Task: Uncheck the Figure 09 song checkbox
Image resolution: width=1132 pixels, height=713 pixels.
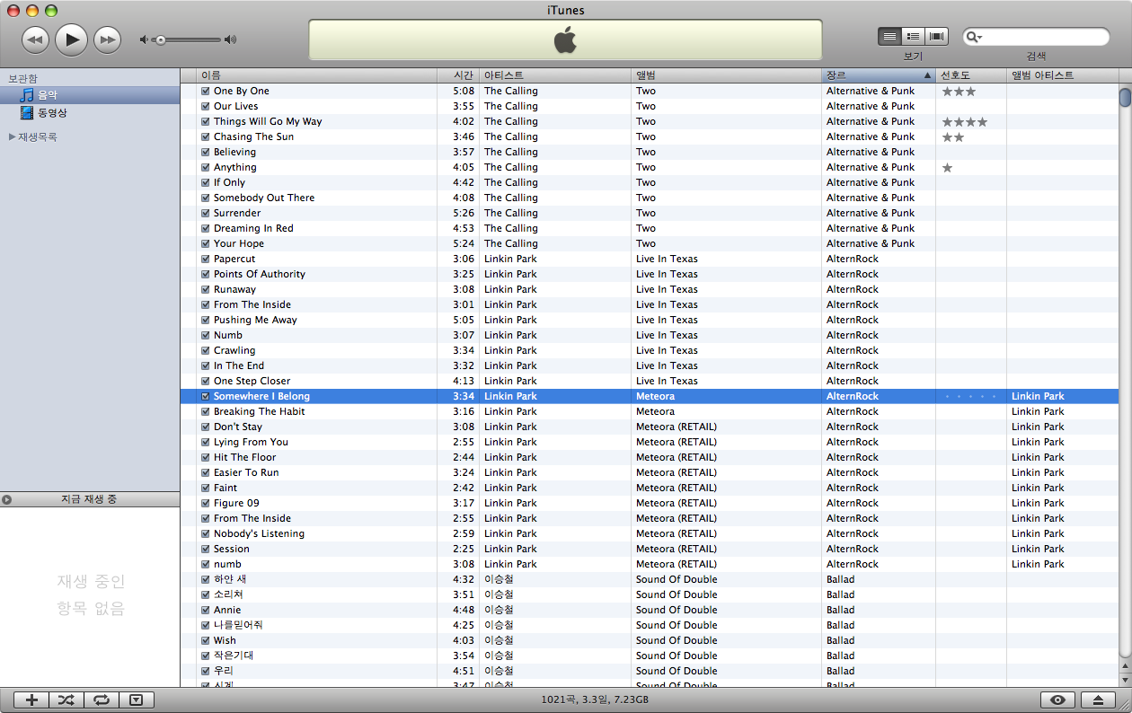Action: coord(206,503)
